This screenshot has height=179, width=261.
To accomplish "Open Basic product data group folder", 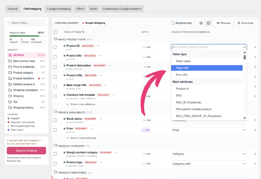I will (x=26, y=61).
